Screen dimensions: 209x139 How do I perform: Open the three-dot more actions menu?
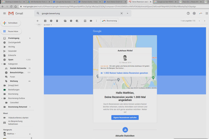click(x=96, y=21)
